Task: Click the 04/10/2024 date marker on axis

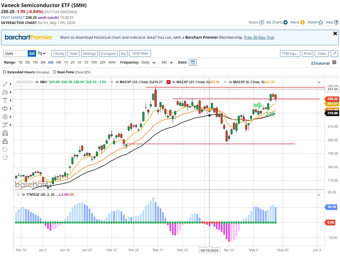Action: tap(210, 250)
